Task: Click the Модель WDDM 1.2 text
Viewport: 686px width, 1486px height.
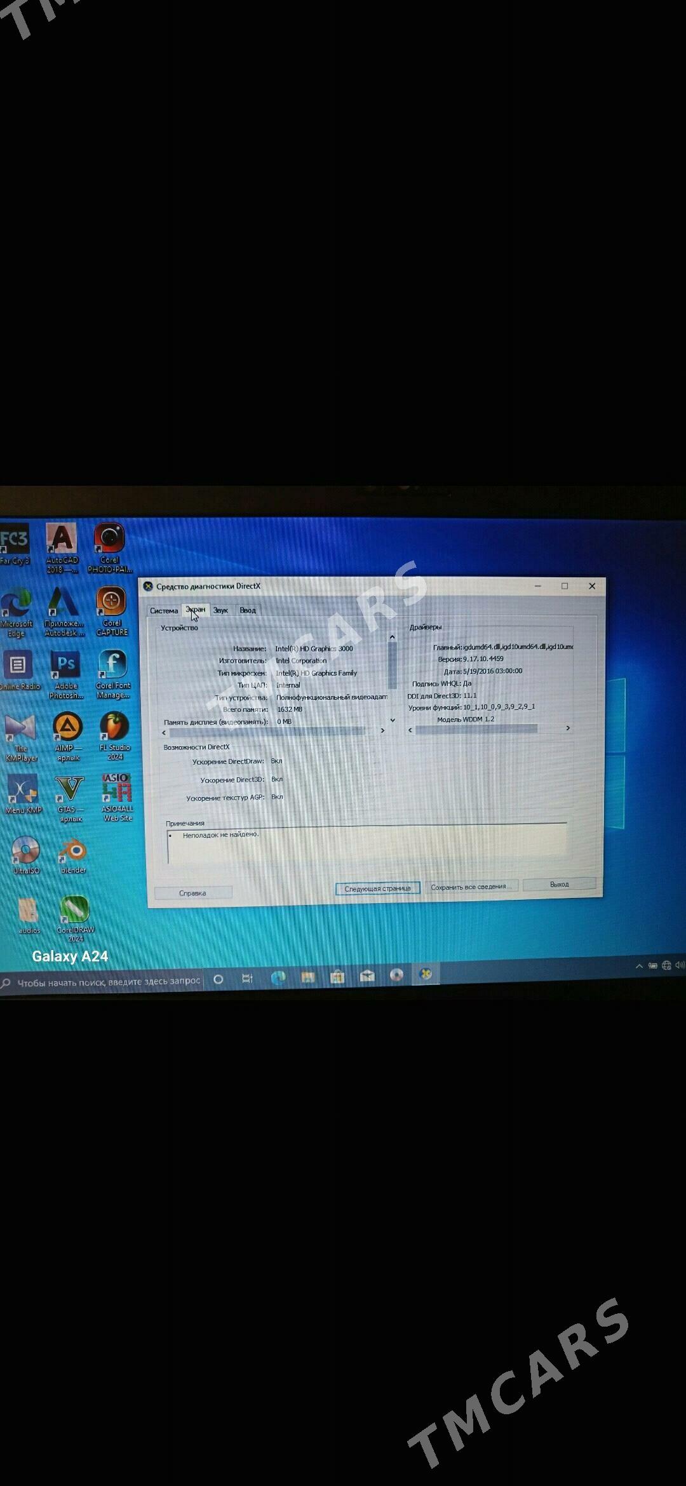Action: (466, 720)
